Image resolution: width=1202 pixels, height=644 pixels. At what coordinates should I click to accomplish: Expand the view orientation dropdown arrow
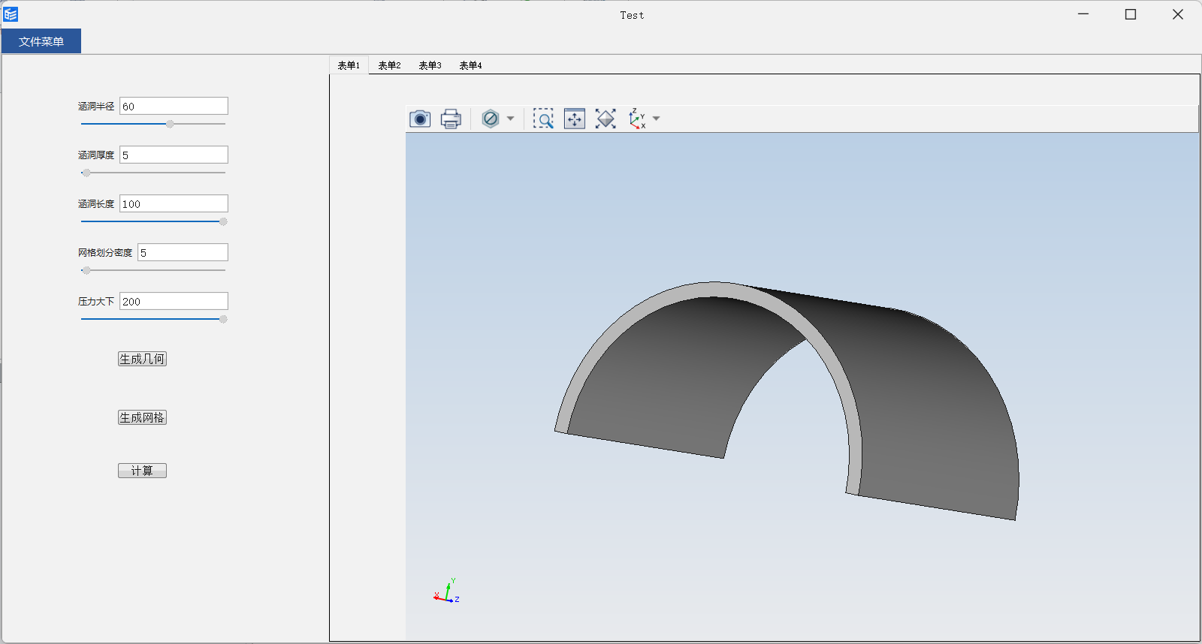657,119
